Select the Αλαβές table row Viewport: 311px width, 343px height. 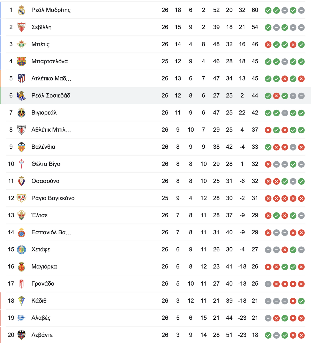tap(155, 318)
